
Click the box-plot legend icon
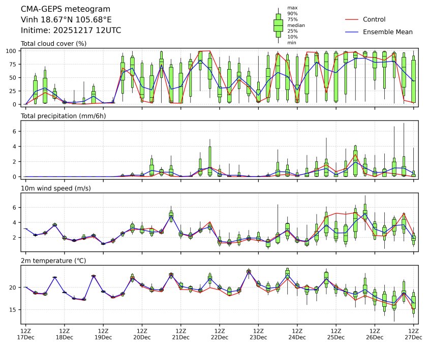pos(278,25)
